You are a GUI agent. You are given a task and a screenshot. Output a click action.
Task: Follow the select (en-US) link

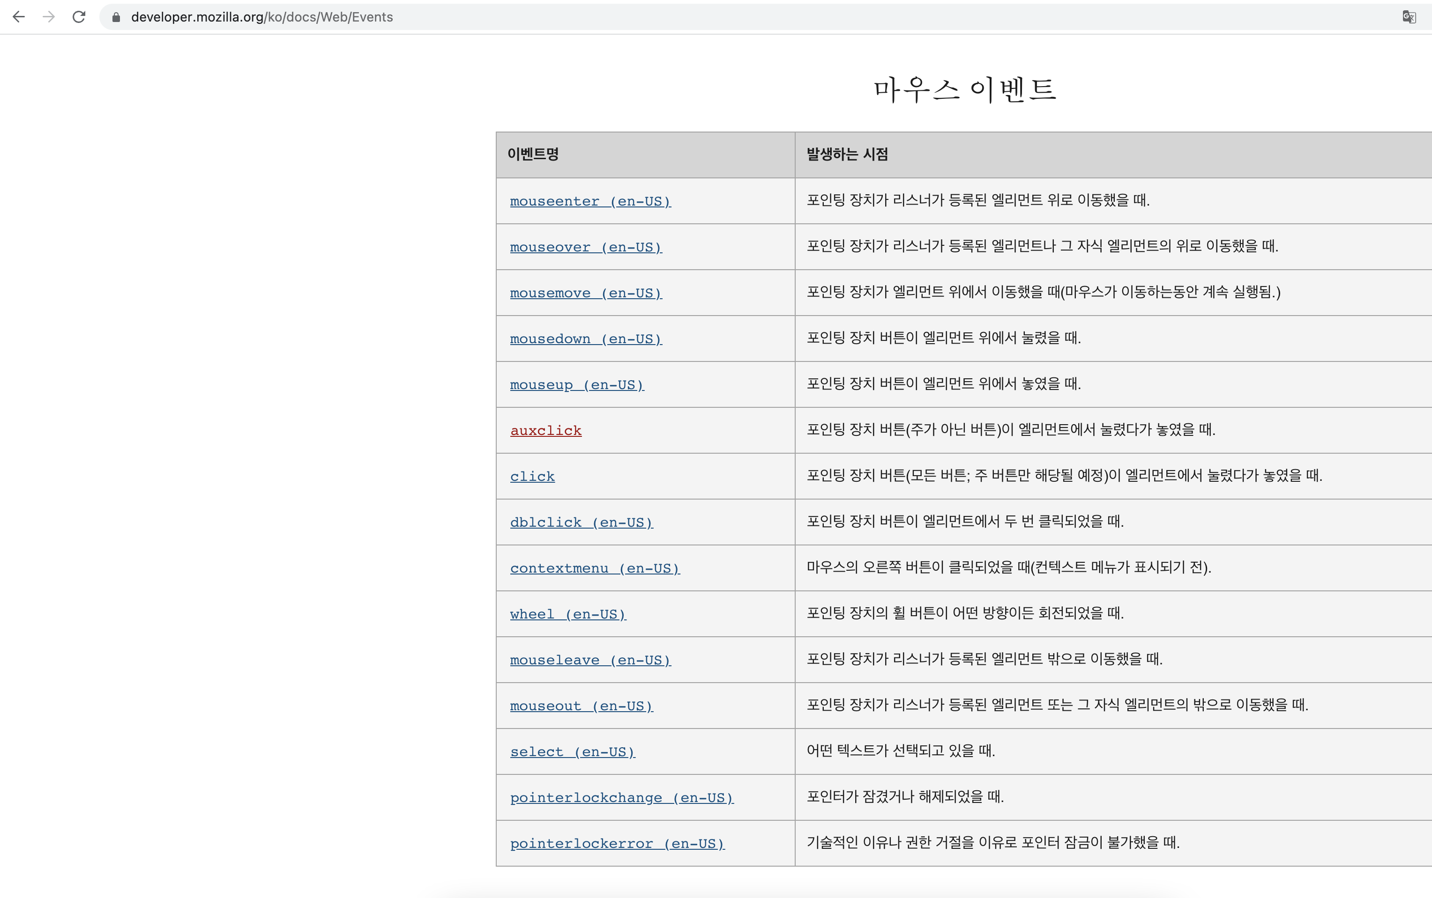[x=572, y=752]
